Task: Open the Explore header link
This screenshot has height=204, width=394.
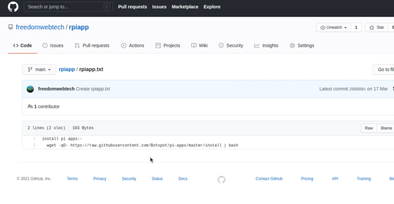Action: (212, 7)
